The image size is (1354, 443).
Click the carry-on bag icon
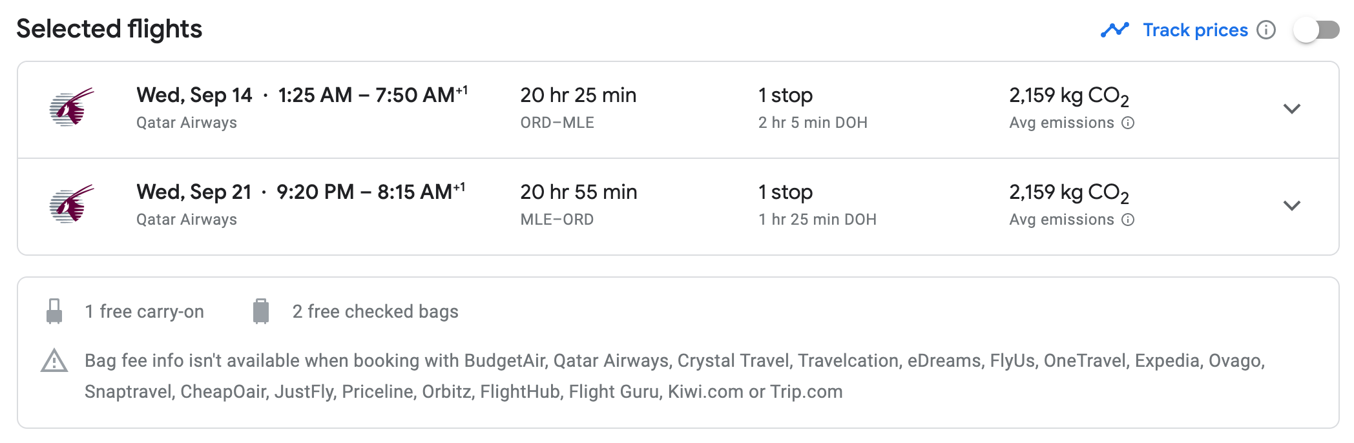click(55, 311)
